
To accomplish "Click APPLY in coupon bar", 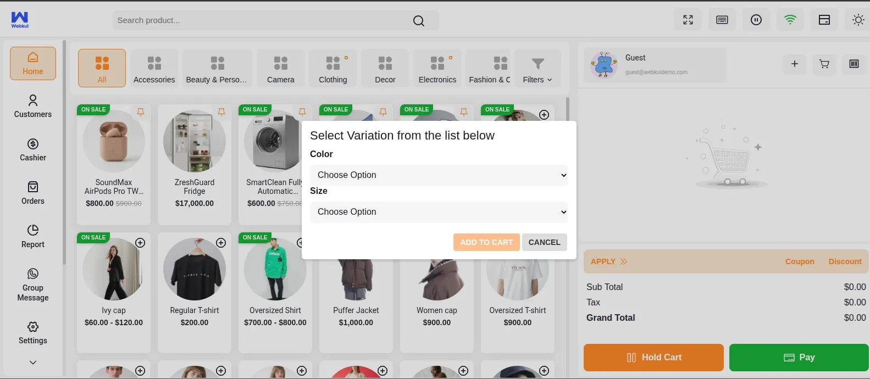I will [609, 261].
